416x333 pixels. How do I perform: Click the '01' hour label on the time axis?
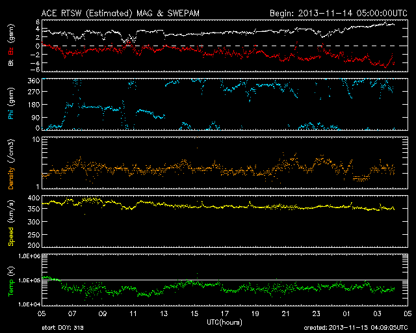346,313
